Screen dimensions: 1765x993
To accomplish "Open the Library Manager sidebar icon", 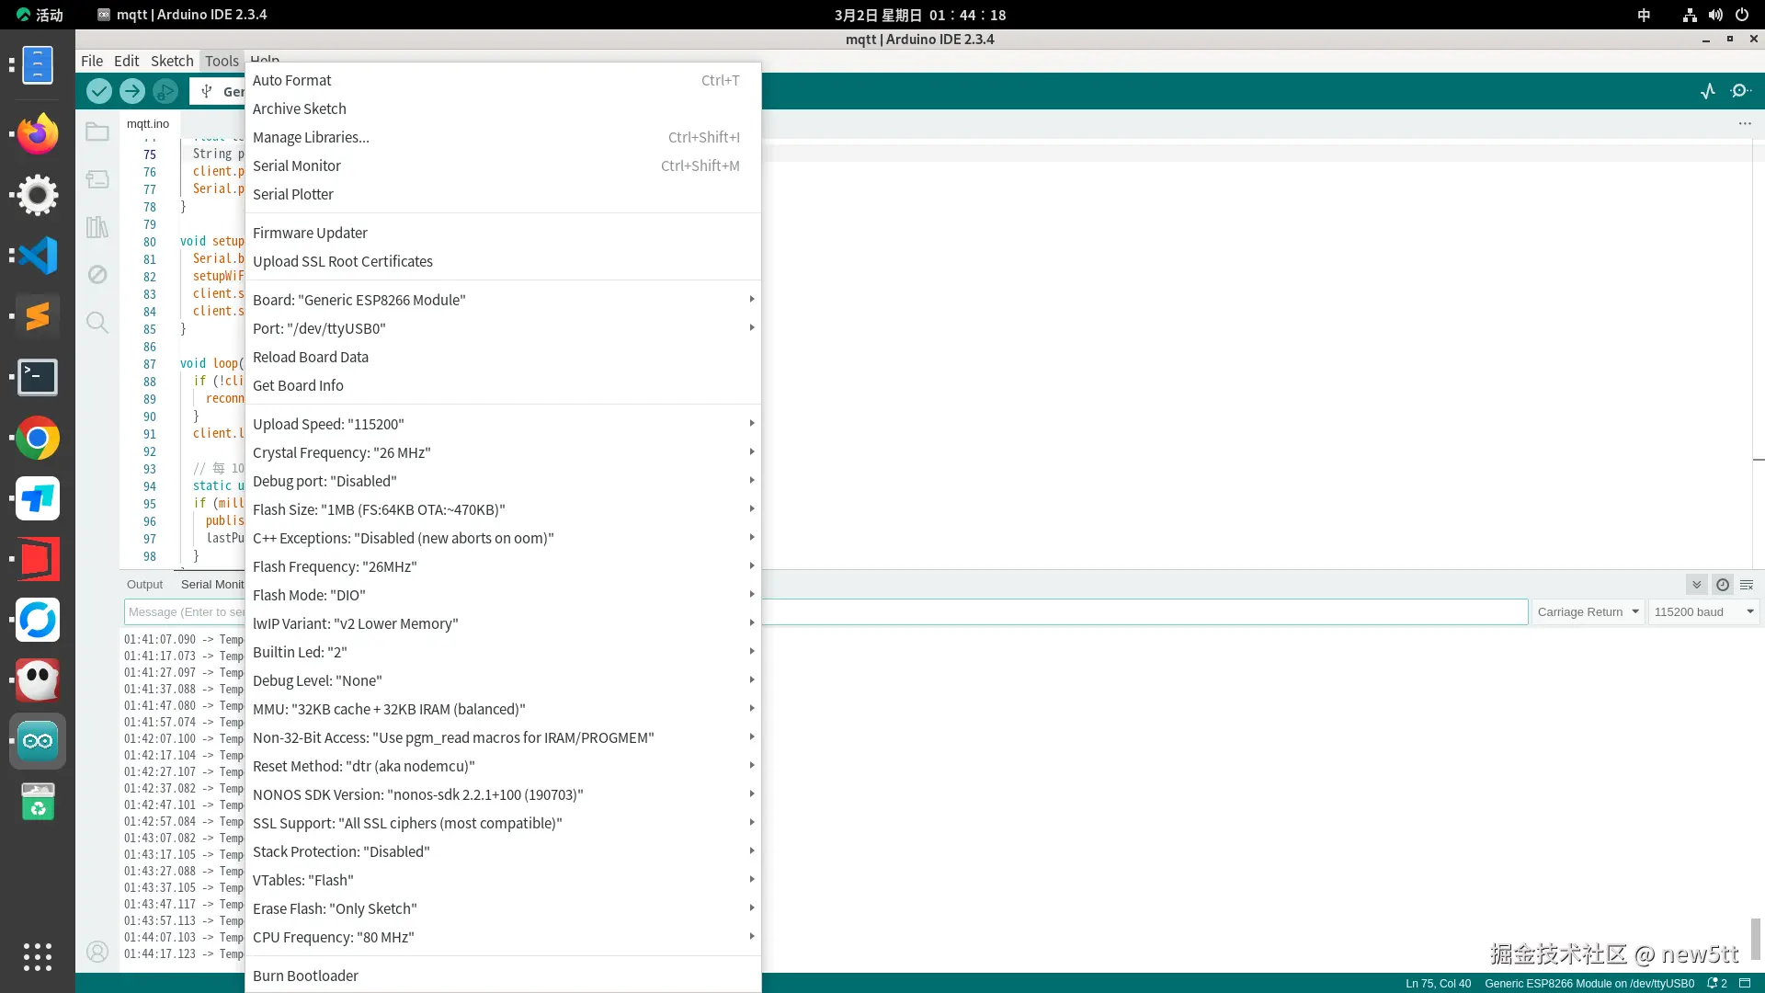I will [x=97, y=227].
